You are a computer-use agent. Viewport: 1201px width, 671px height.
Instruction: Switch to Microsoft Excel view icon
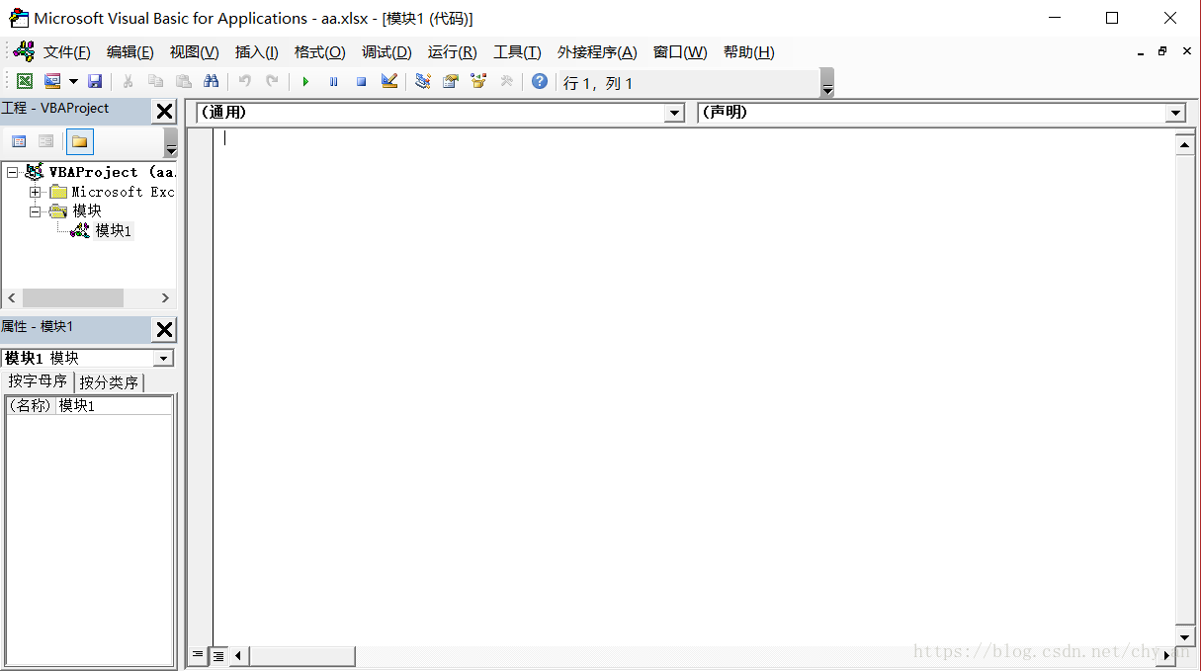(25, 82)
